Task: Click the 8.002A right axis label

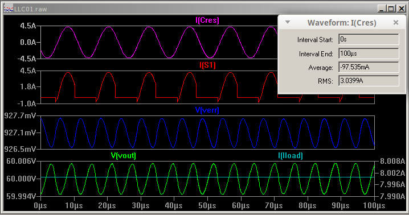Action: pyautogui.click(x=392, y=173)
